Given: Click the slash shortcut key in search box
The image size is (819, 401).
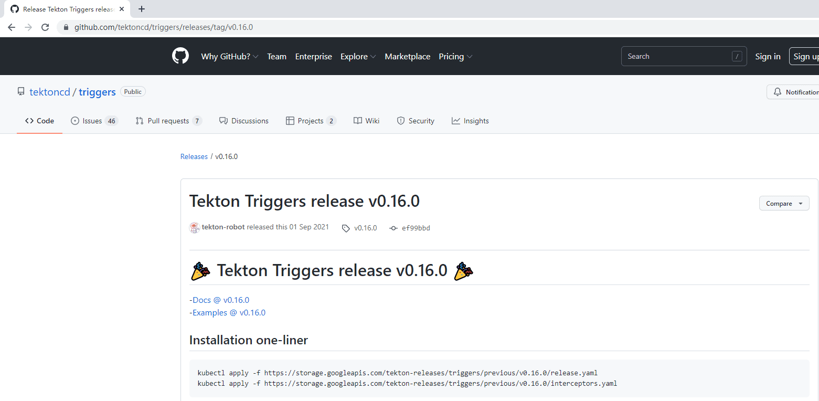Looking at the screenshot, I should point(737,56).
